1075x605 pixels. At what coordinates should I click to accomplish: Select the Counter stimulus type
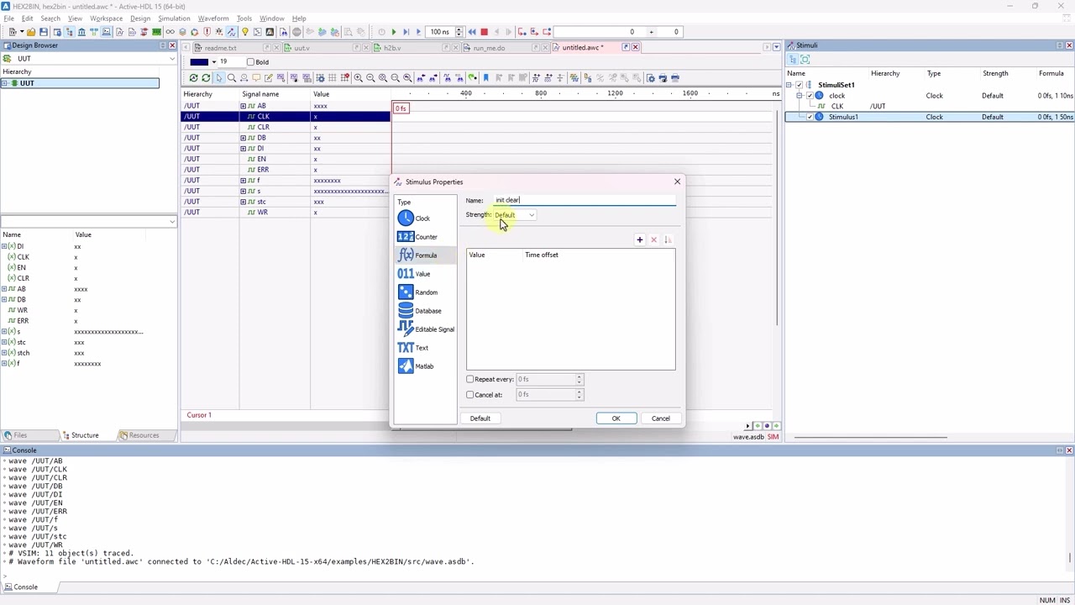coord(417,237)
